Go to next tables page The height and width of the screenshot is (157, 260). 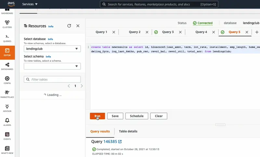(x=82, y=86)
